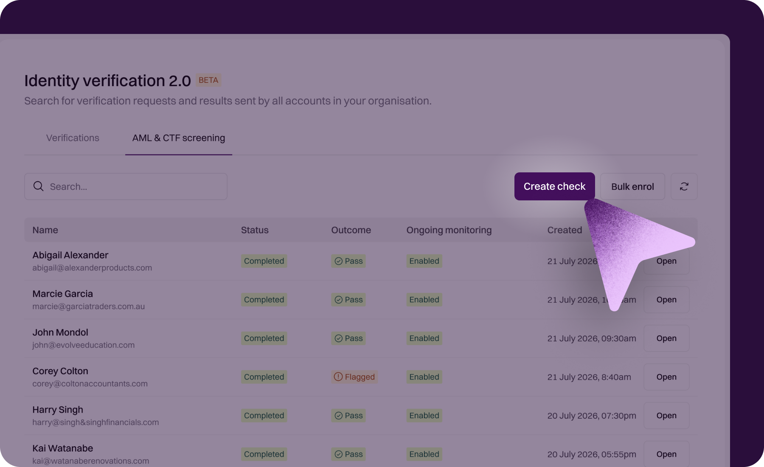
Task: Click the Created column header
Action: tap(565, 230)
